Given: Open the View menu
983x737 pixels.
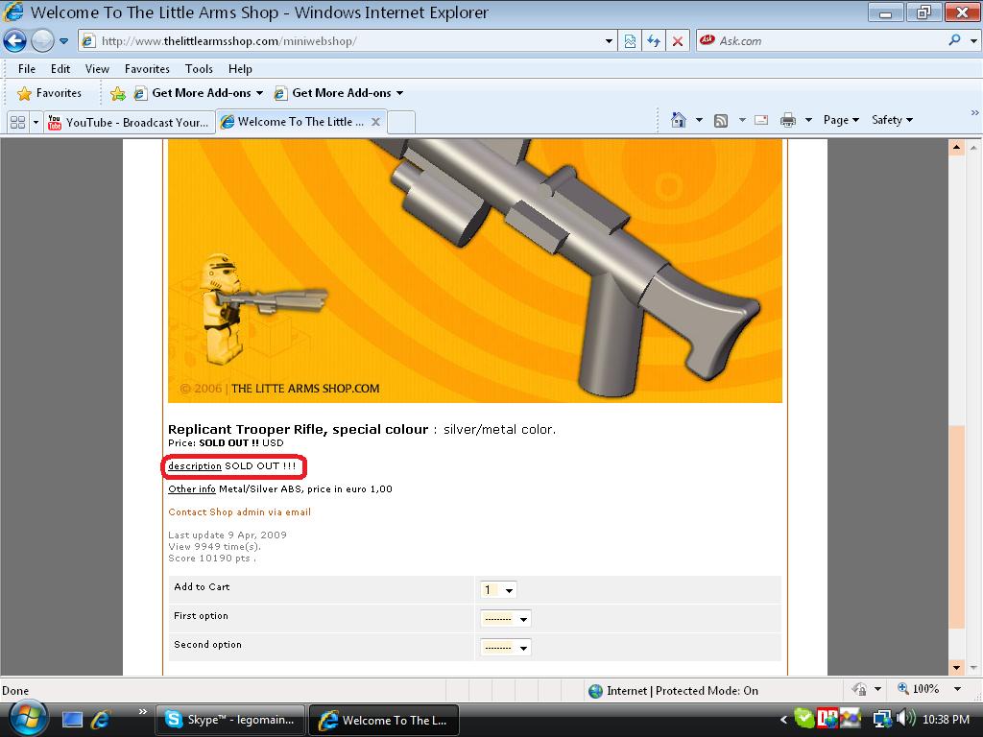Looking at the screenshot, I should 97,69.
